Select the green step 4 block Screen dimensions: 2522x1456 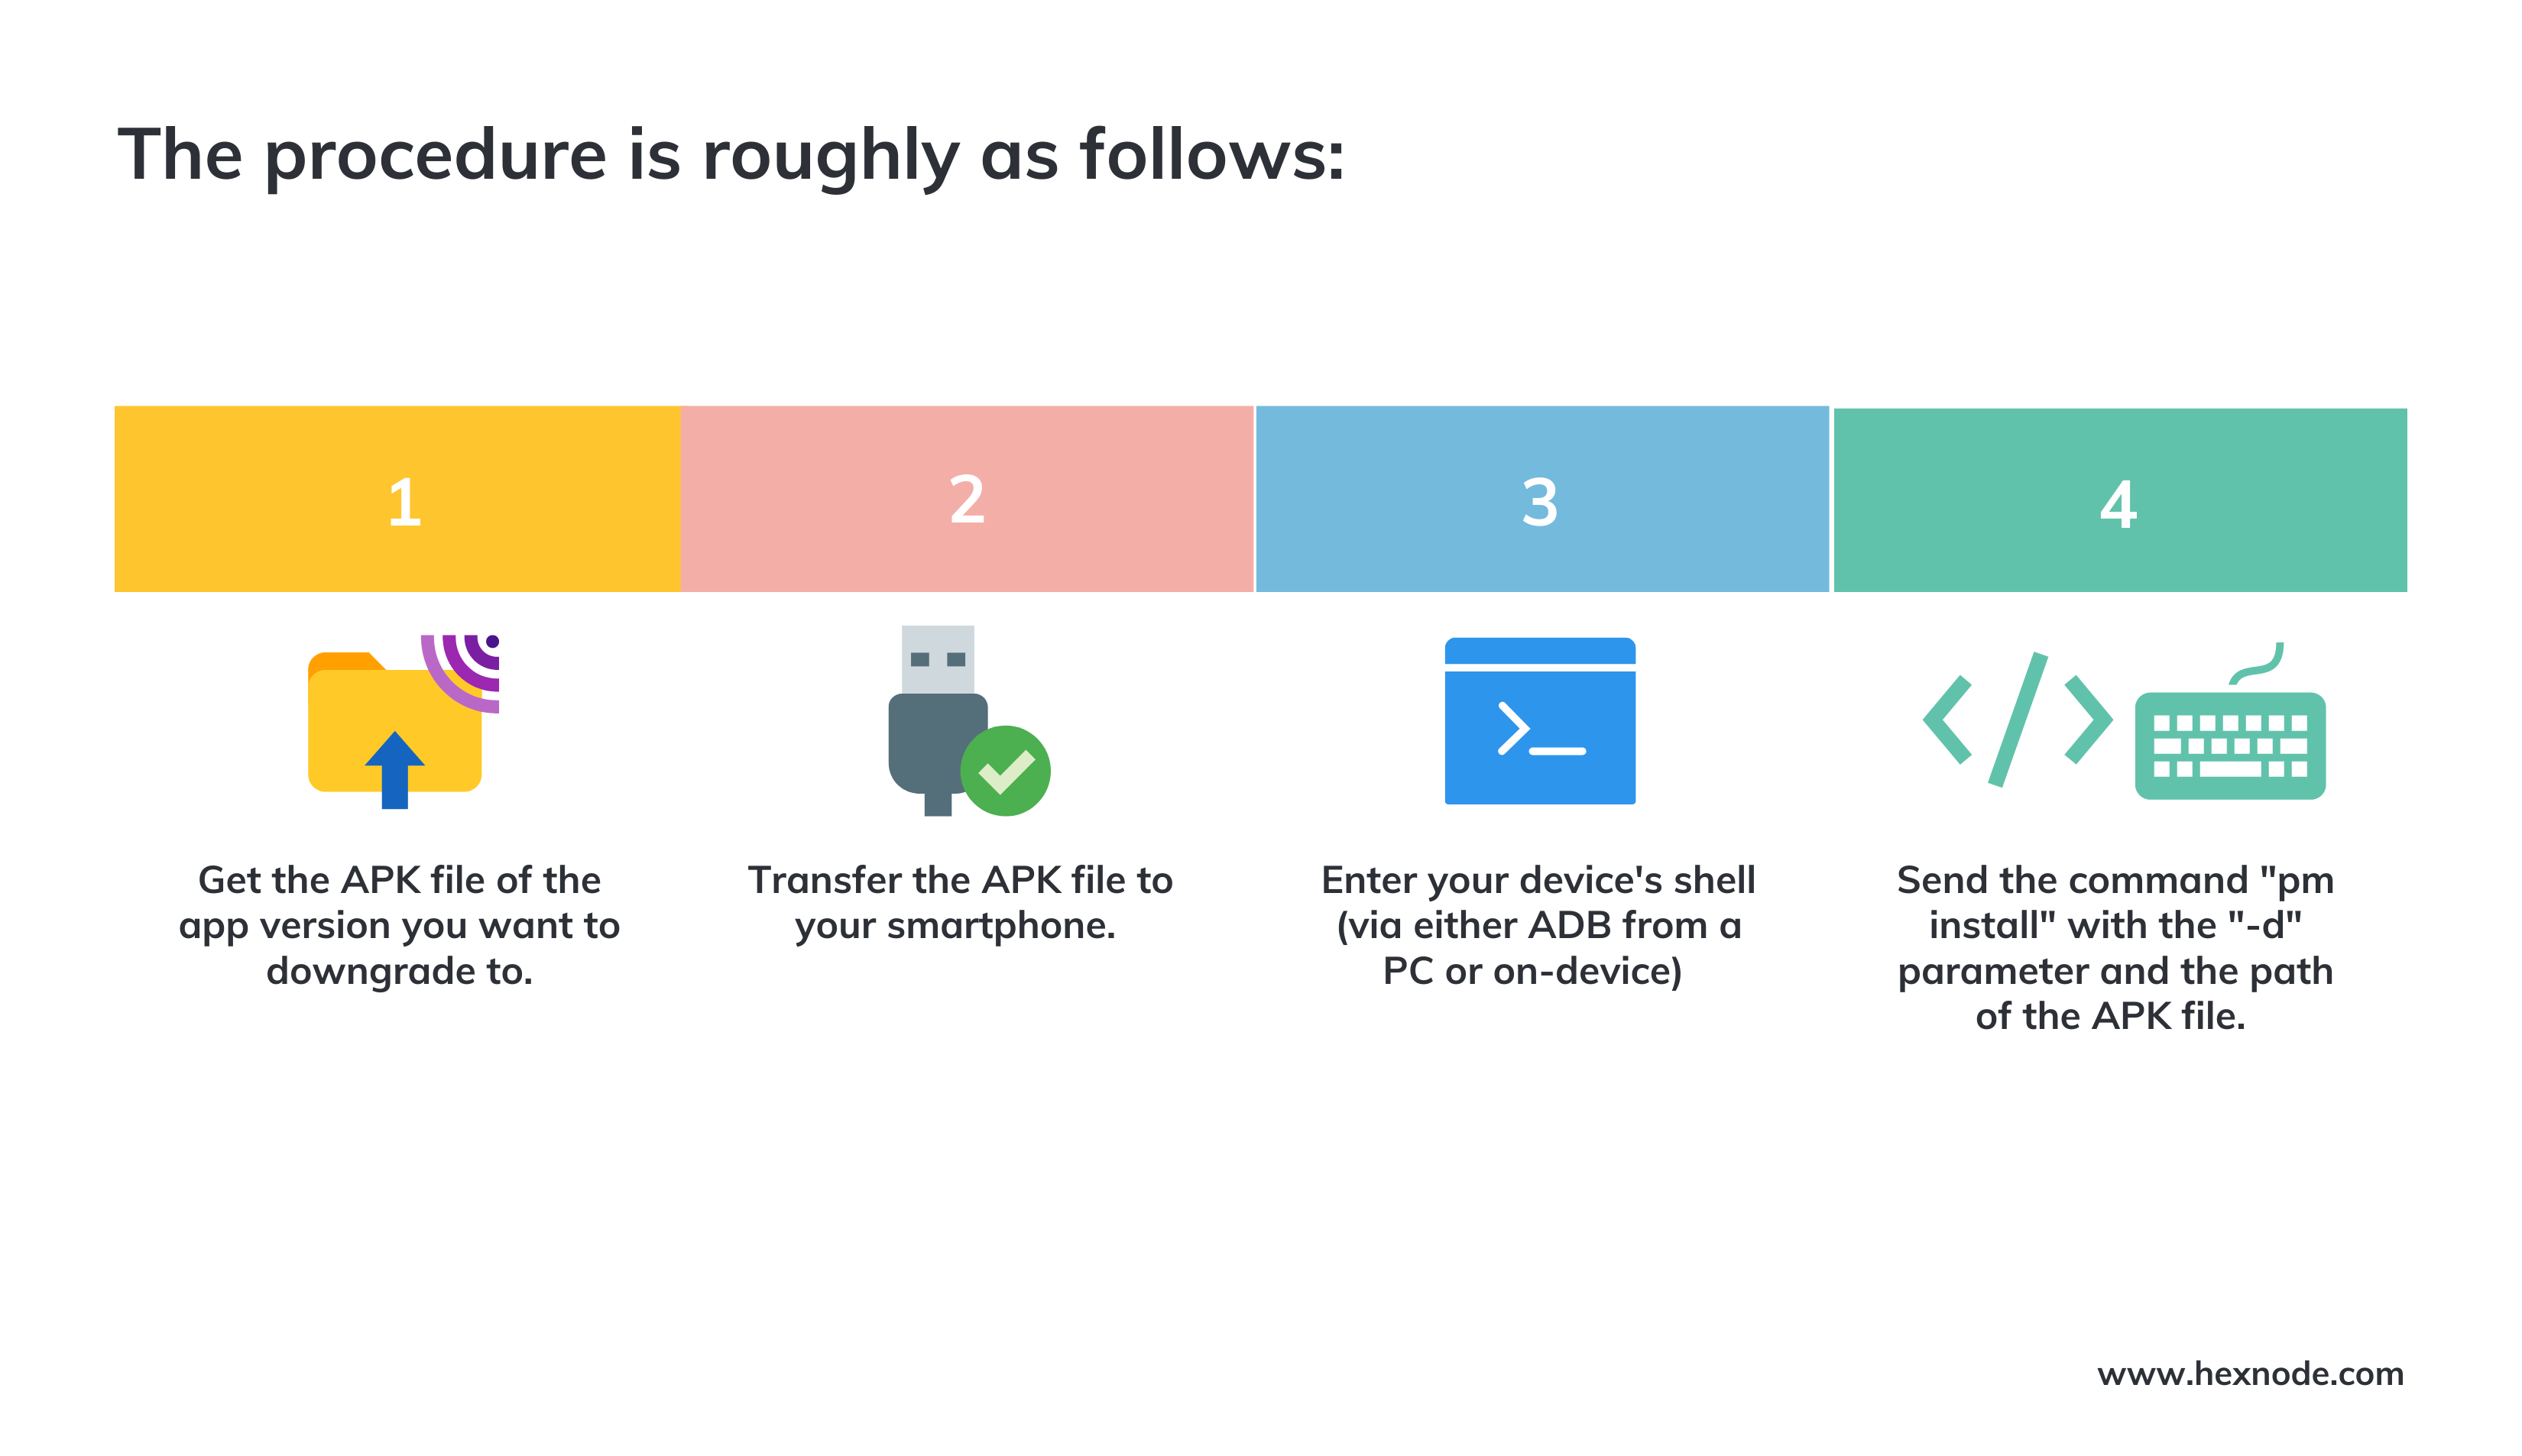(x=2118, y=499)
